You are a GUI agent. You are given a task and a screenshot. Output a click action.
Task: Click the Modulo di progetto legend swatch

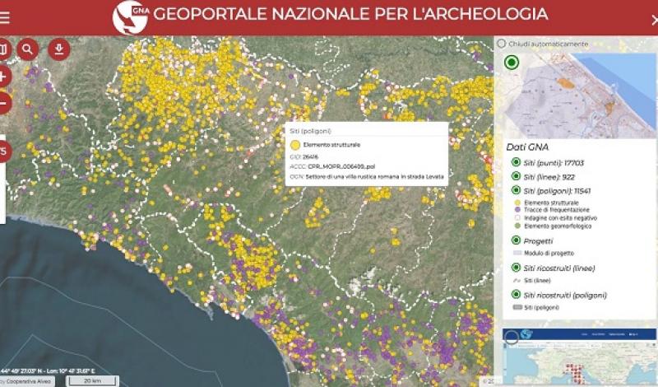(x=517, y=253)
